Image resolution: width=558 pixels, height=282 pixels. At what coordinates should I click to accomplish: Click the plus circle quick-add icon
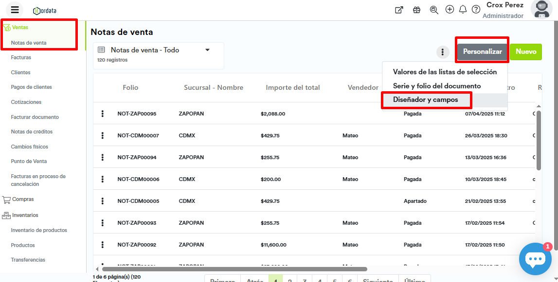click(450, 10)
